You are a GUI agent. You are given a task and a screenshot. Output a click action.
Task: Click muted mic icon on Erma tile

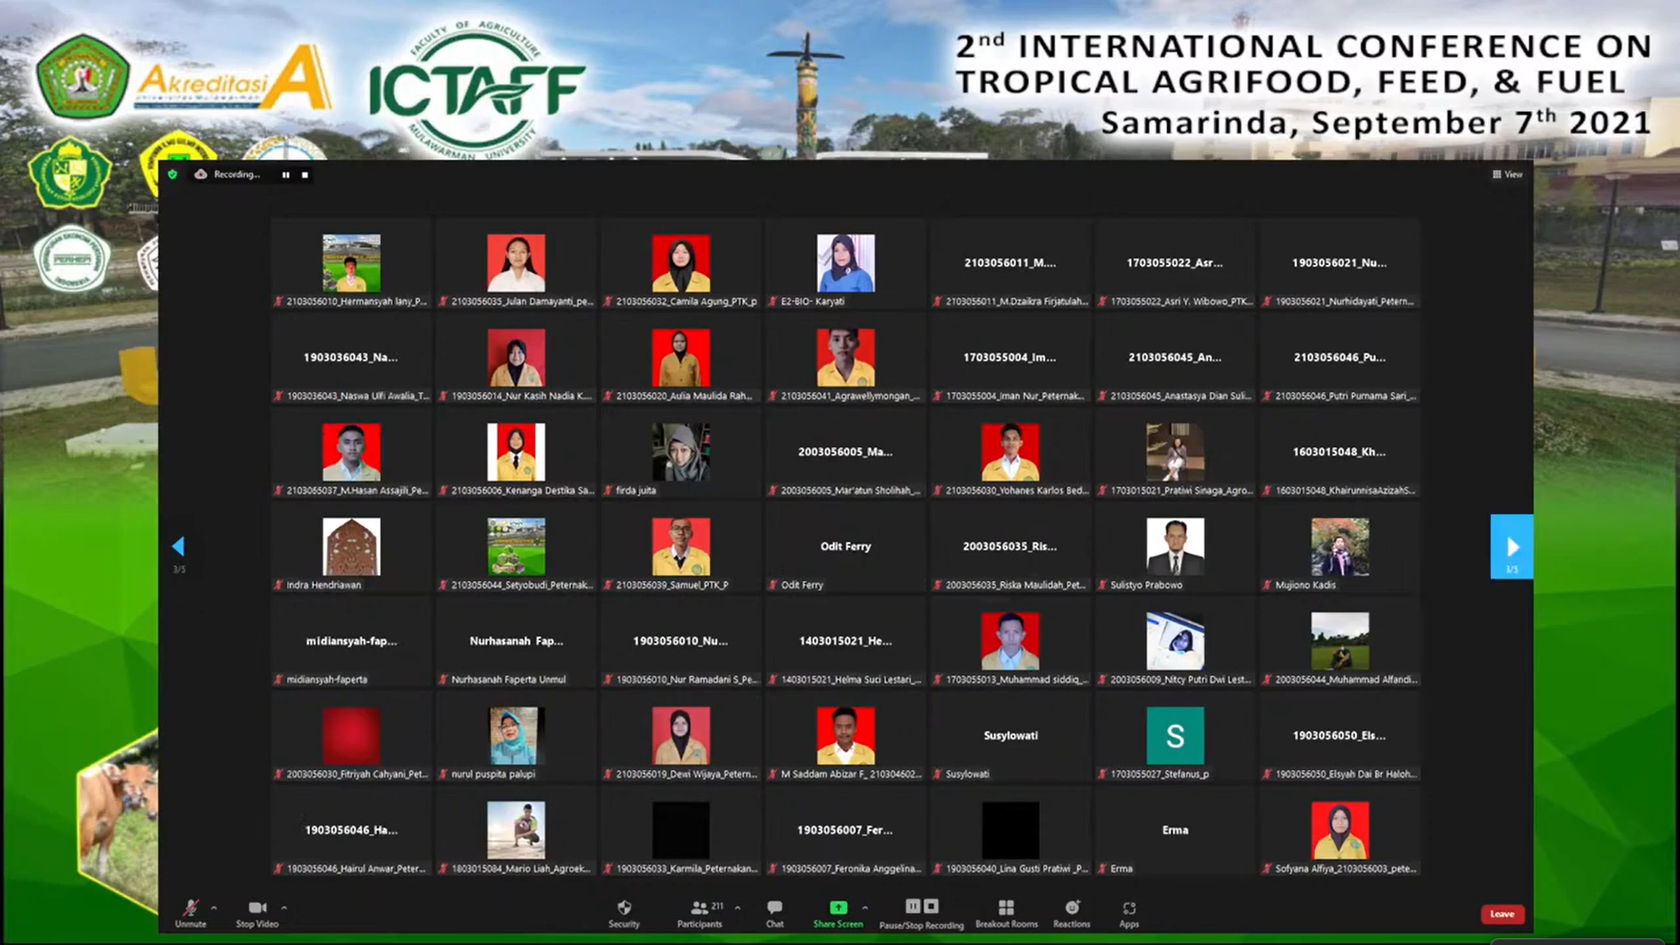click(x=1102, y=868)
